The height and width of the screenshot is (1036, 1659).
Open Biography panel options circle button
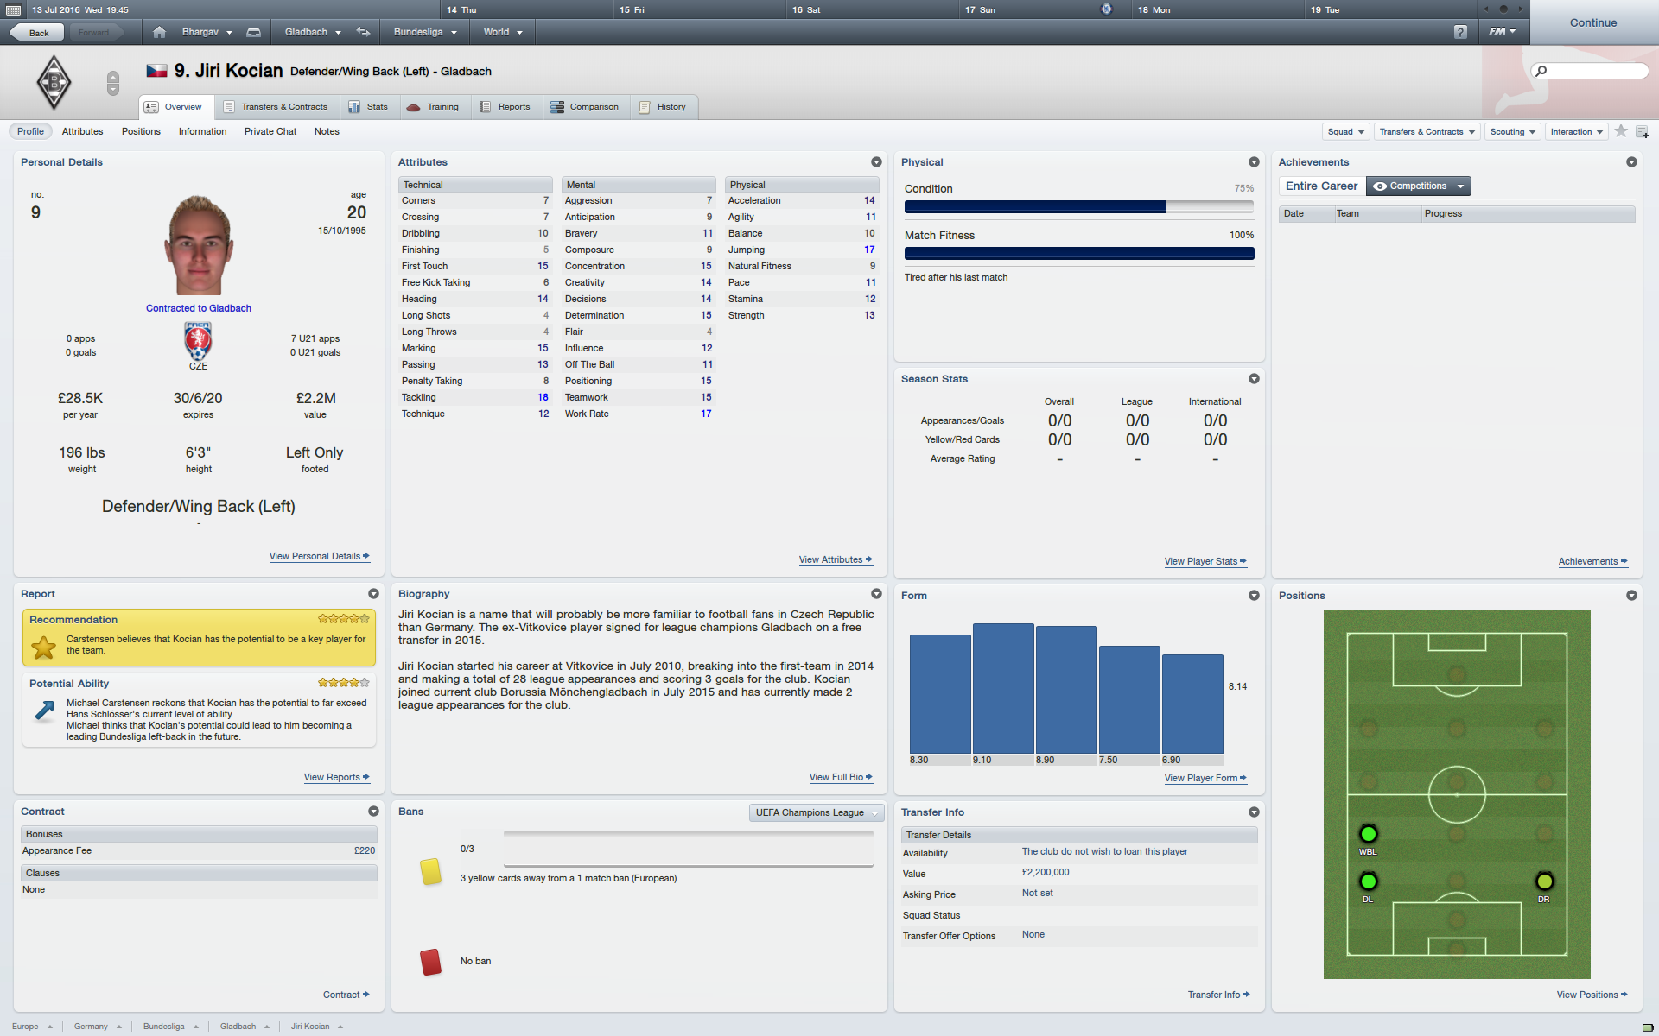876,594
